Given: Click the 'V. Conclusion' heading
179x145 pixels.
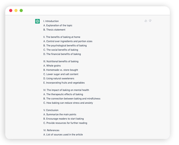Looking at the screenshot, I should click(51, 110).
